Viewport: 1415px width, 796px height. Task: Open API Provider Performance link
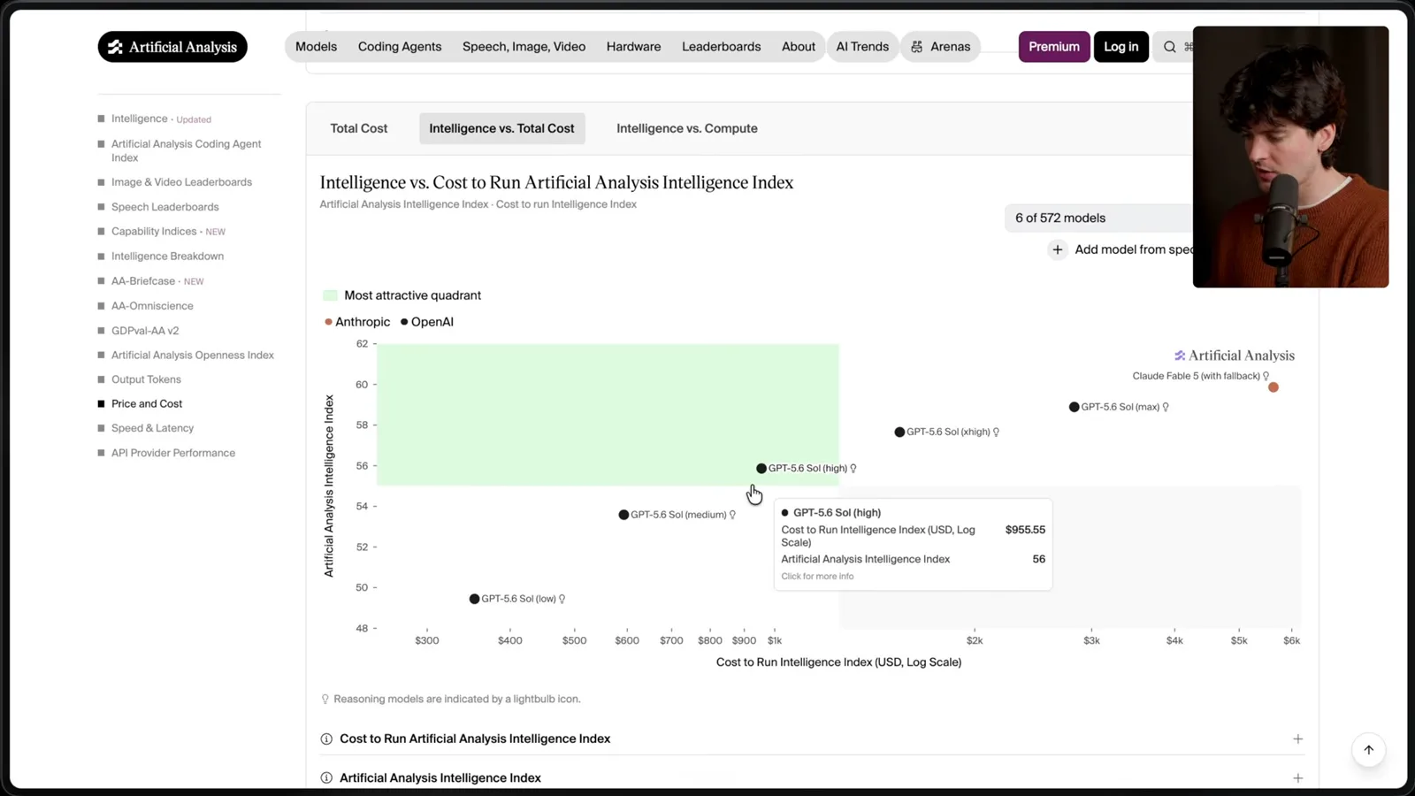[x=173, y=453]
